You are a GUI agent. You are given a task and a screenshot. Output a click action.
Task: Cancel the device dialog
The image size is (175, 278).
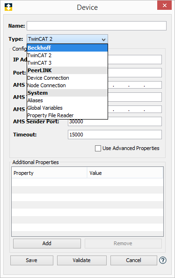134,260
